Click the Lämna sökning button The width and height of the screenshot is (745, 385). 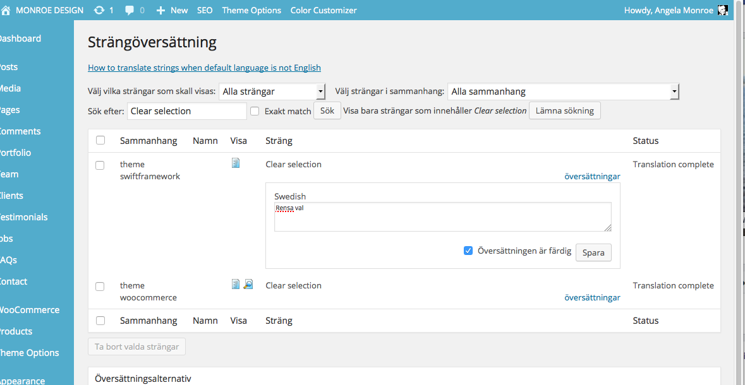point(564,110)
